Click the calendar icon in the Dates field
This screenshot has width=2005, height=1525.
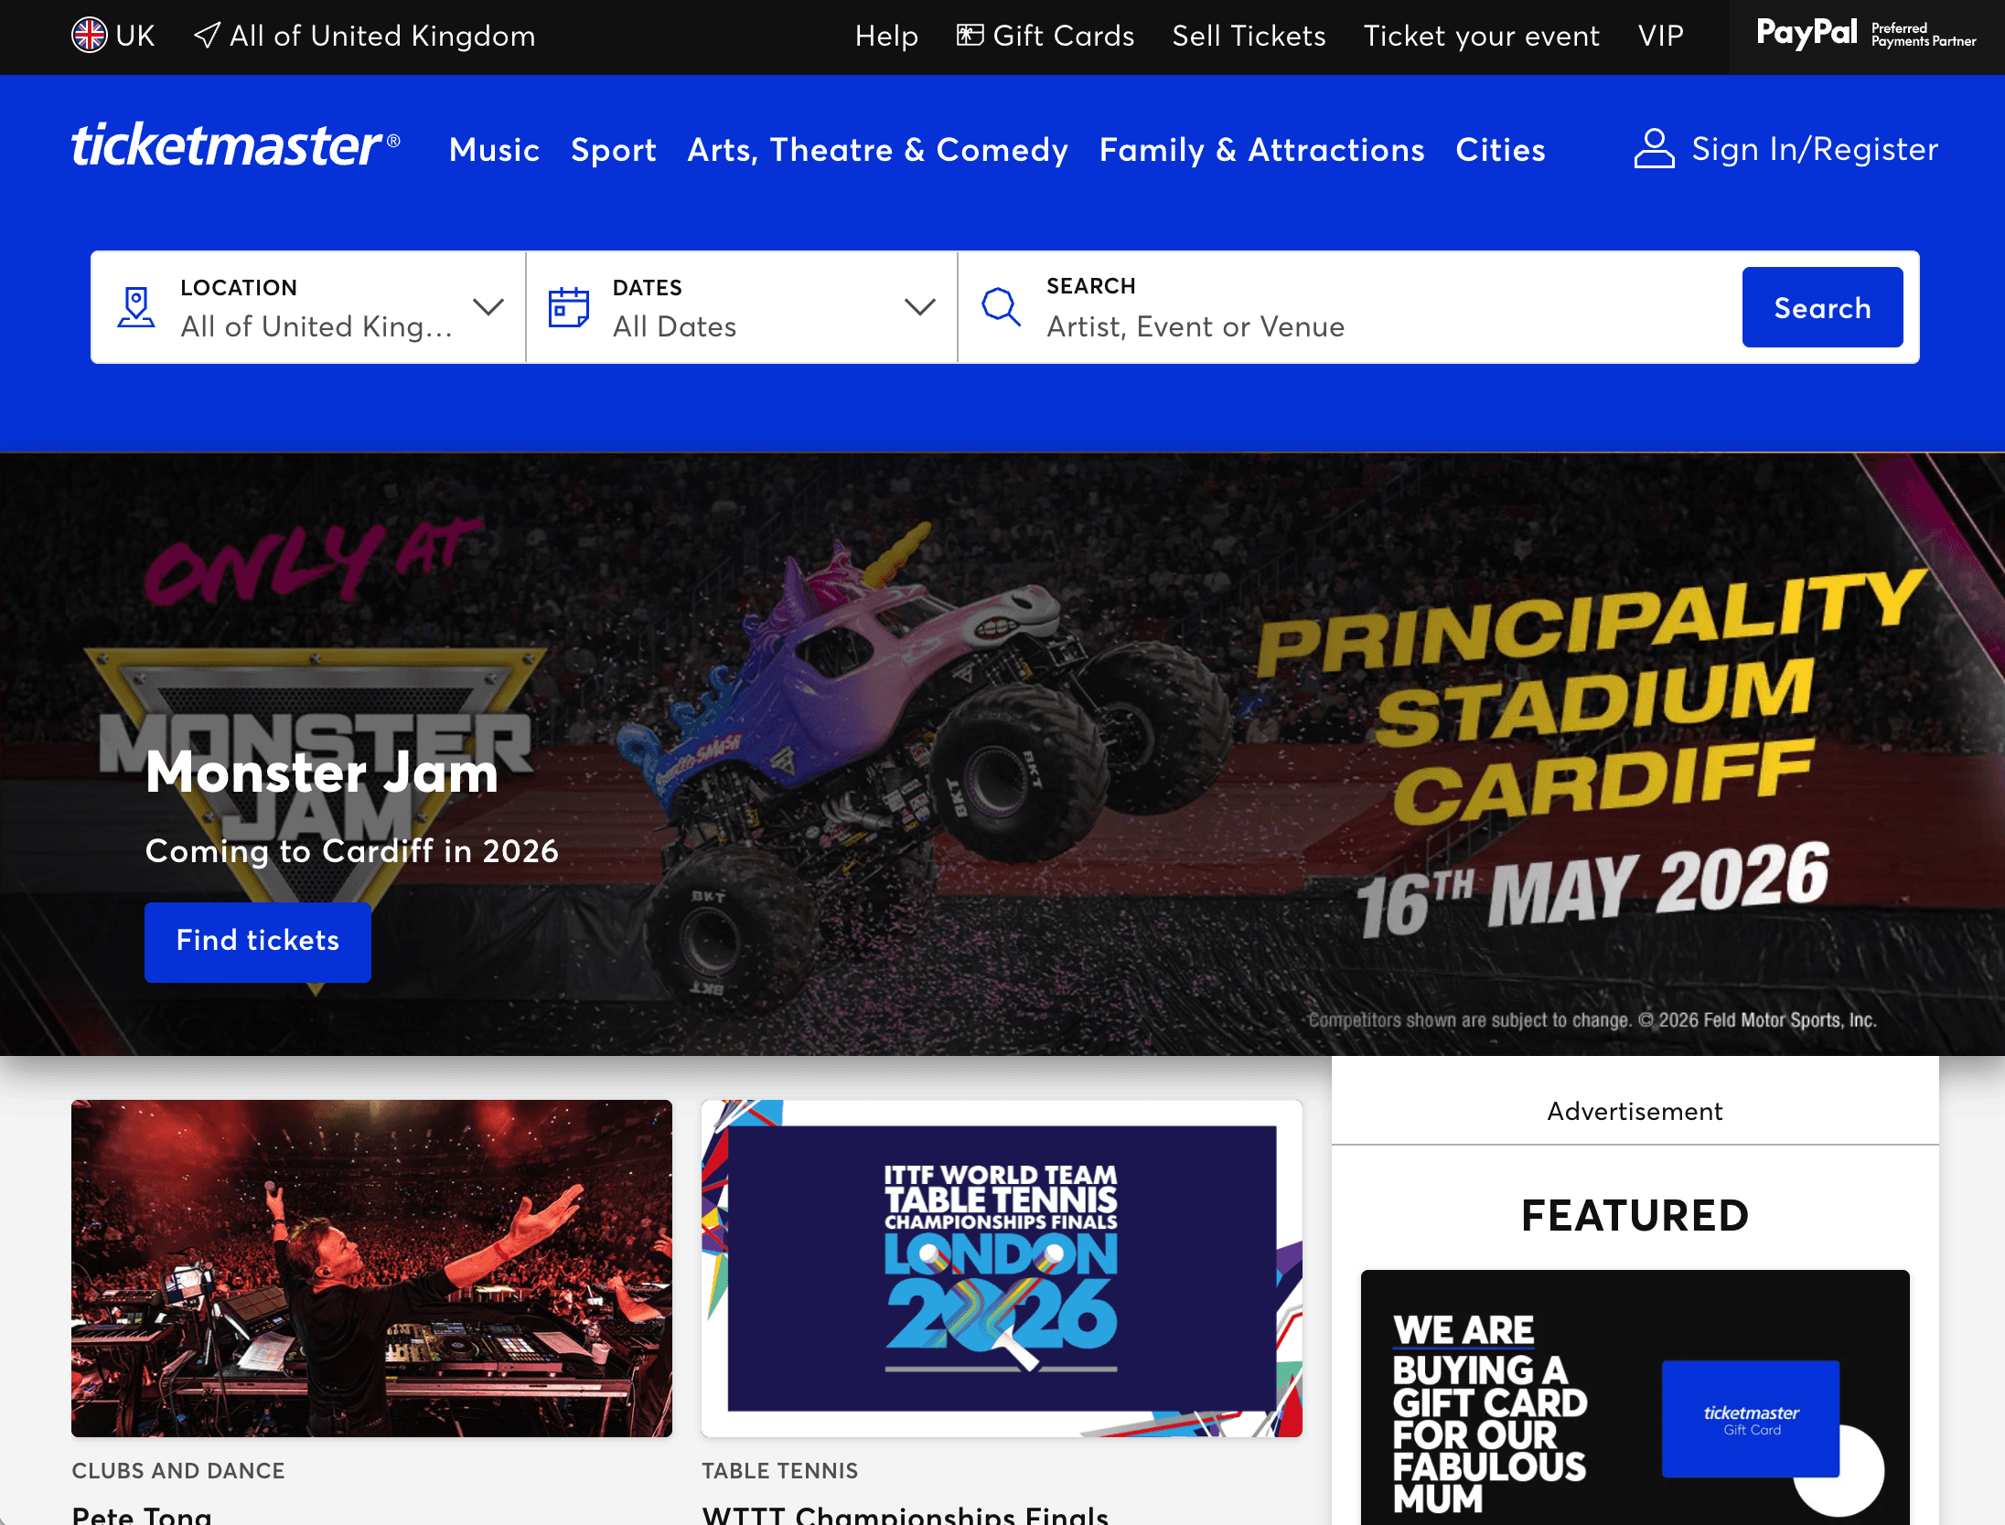568,307
